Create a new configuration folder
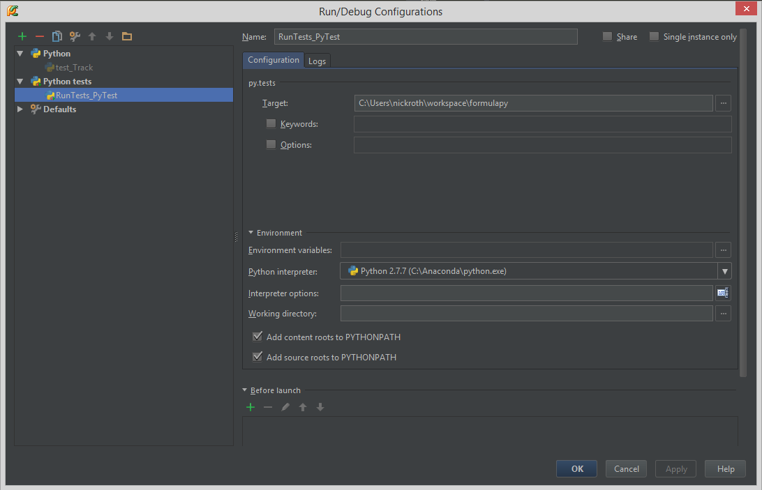 127,36
